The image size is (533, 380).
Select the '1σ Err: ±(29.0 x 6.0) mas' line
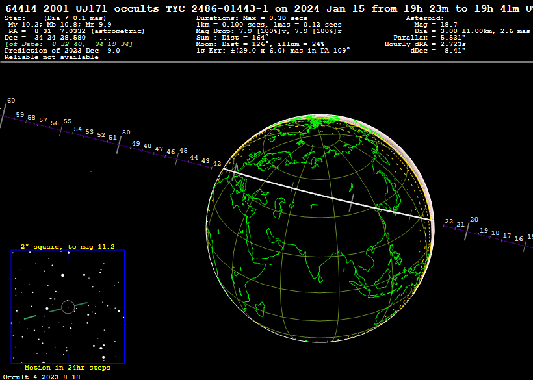(x=273, y=51)
